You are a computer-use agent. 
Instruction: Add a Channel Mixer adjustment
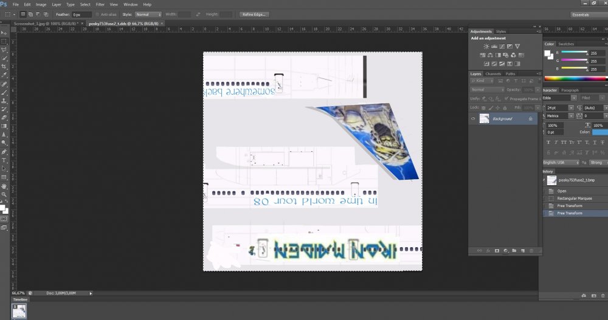pyautogui.click(x=513, y=55)
